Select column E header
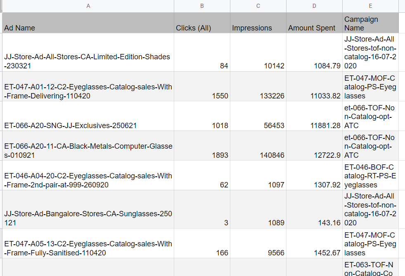This screenshot has width=405, height=276. click(x=370, y=6)
